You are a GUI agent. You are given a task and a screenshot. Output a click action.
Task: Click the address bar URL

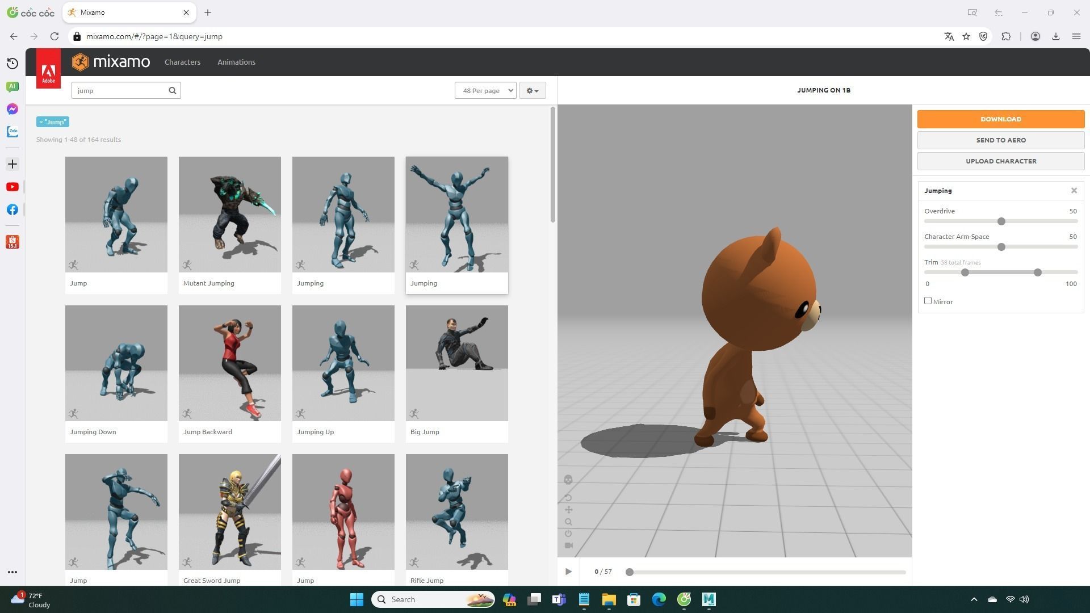[154, 36]
